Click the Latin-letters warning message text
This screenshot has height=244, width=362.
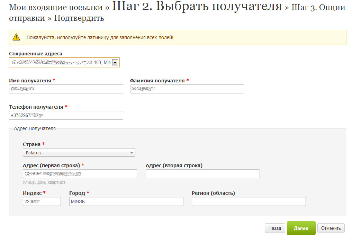100,37
